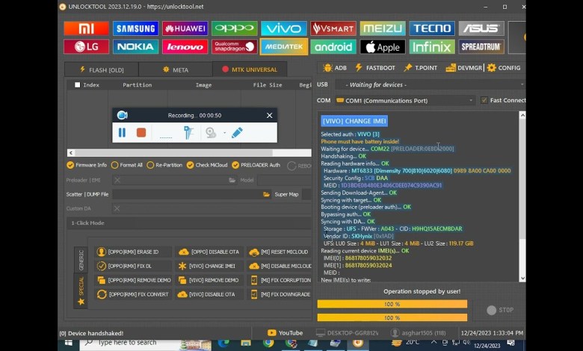
Task: Select the Samsung brand logo
Action: [135, 28]
